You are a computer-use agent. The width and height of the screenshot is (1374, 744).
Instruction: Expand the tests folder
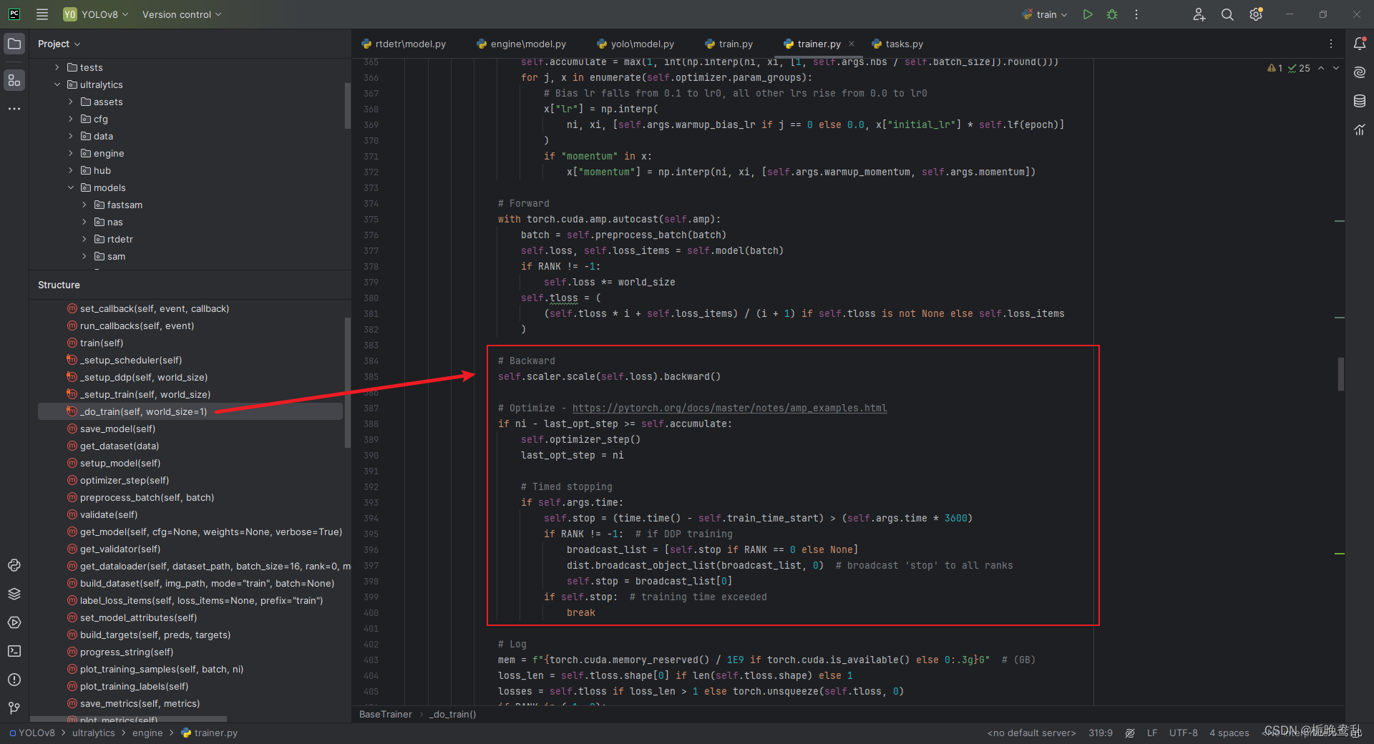click(57, 67)
